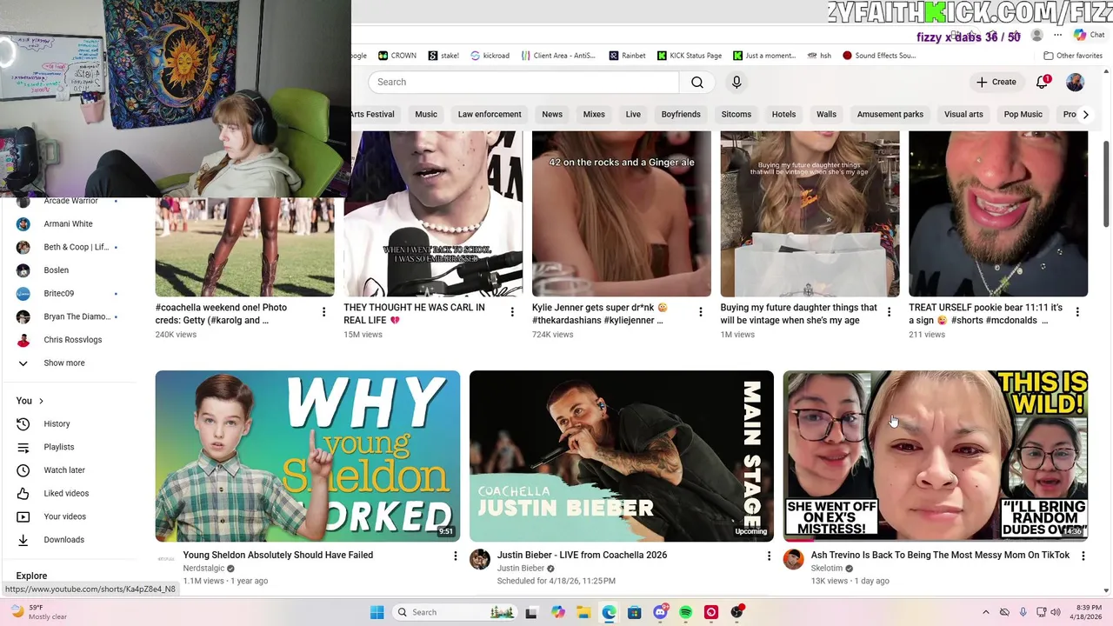Open Copilot Chat in browser toolbar
The width and height of the screenshot is (1113, 626).
pyautogui.click(x=1089, y=35)
